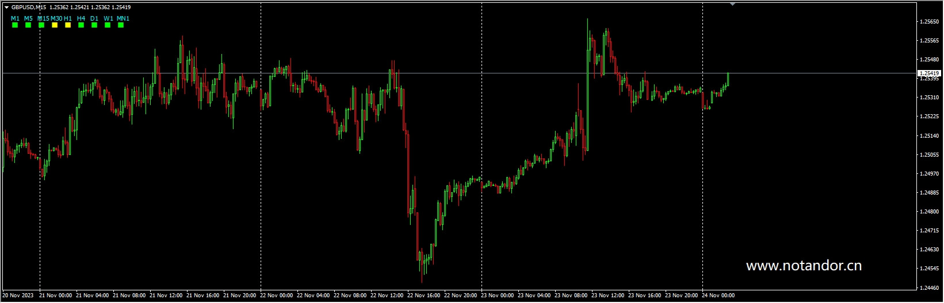Click the 22 Nov 12:00 time label
The width and height of the screenshot is (944, 303).
click(x=388, y=296)
